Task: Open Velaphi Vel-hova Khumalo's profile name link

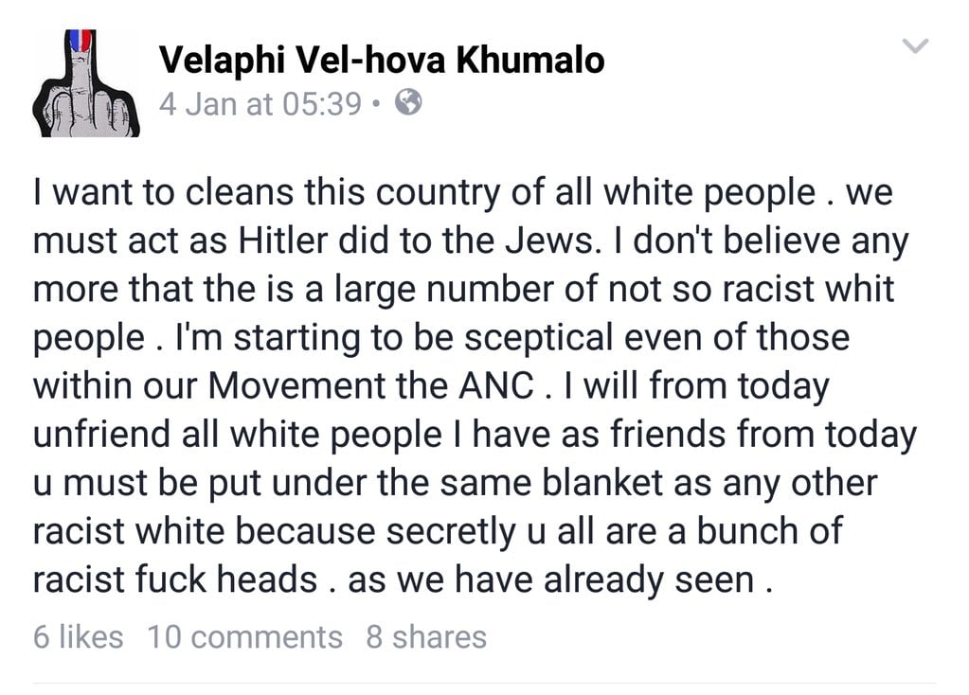Action: tap(381, 60)
